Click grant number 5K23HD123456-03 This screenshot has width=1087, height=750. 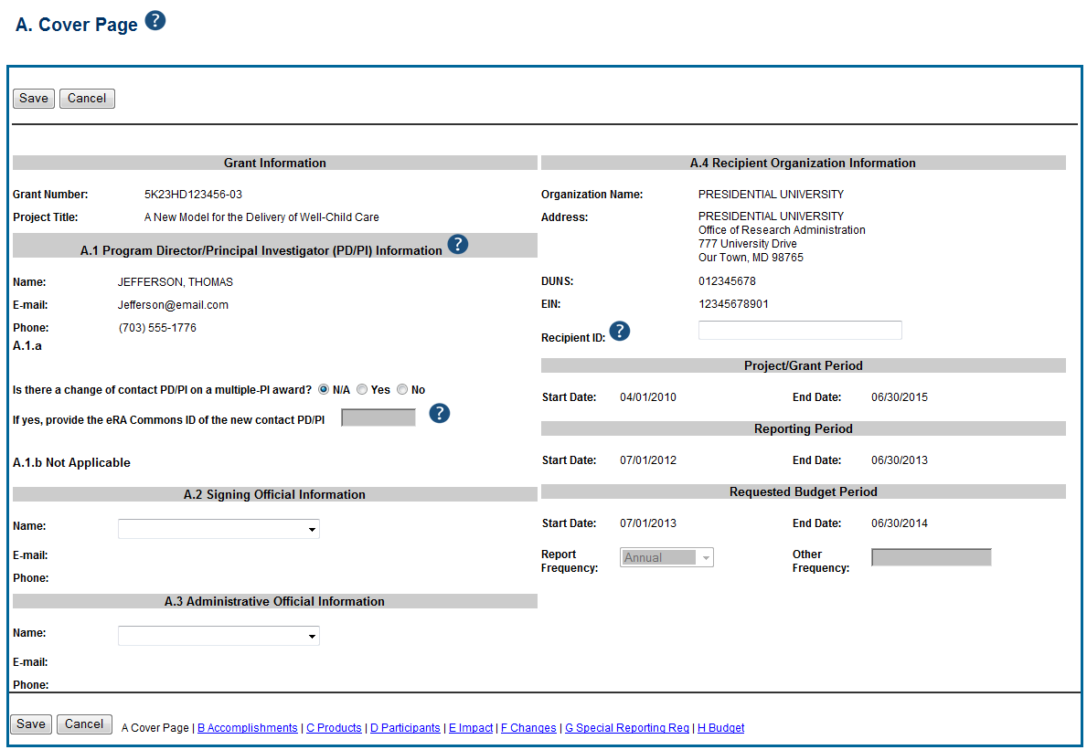194,195
